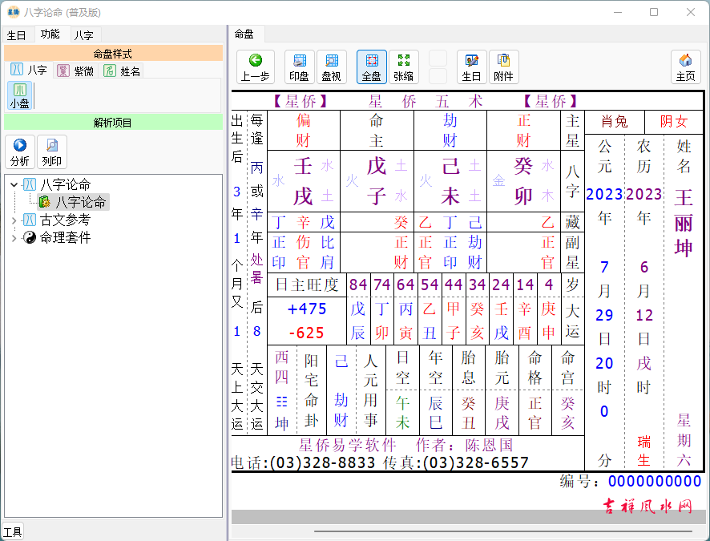Select the 八字论命 root tree item
The height and width of the screenshot is (541, 710).
pos(65,184)
